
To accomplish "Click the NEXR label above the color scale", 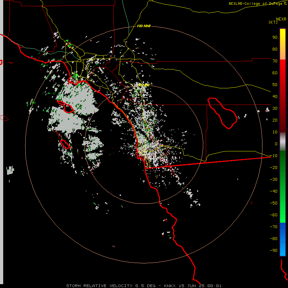I will click(281, 19).
